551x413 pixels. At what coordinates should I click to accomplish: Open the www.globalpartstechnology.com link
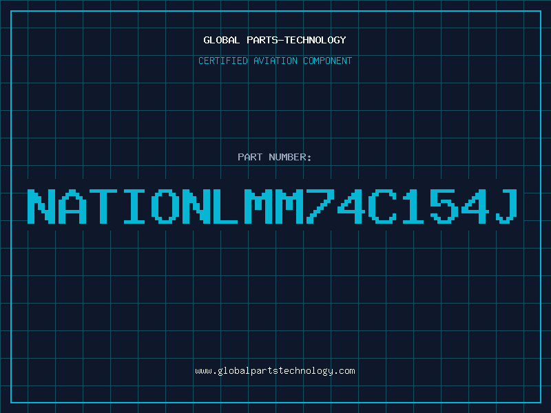tap(275, 371)
